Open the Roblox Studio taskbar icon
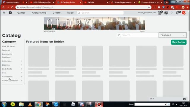The image size is (190, 107). tap(73, 104)
